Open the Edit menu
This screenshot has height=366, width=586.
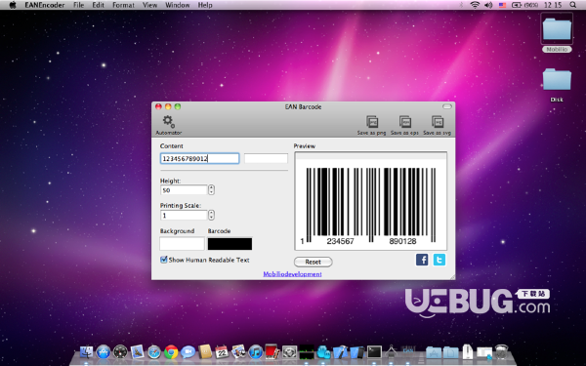(99, 5)
